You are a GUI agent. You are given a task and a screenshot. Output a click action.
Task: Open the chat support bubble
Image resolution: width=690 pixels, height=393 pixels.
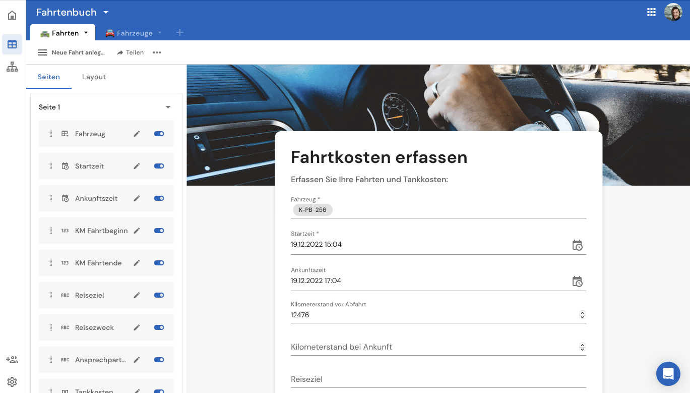668,374
